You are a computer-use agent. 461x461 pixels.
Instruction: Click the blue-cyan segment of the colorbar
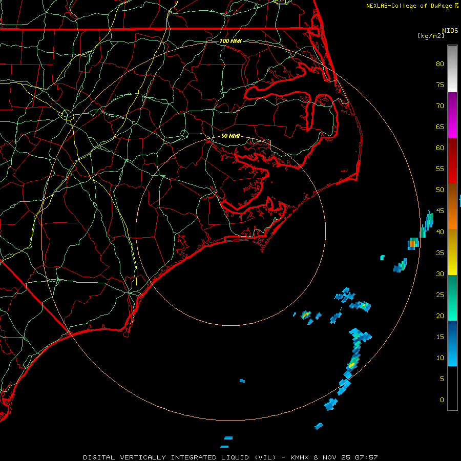click(x=452, y=343)
